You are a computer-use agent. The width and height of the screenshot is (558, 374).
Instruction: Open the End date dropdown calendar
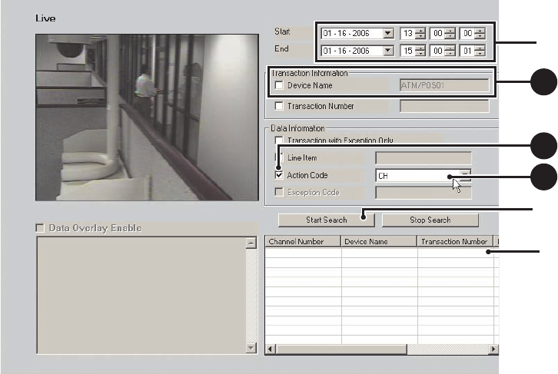click(388, 51)
